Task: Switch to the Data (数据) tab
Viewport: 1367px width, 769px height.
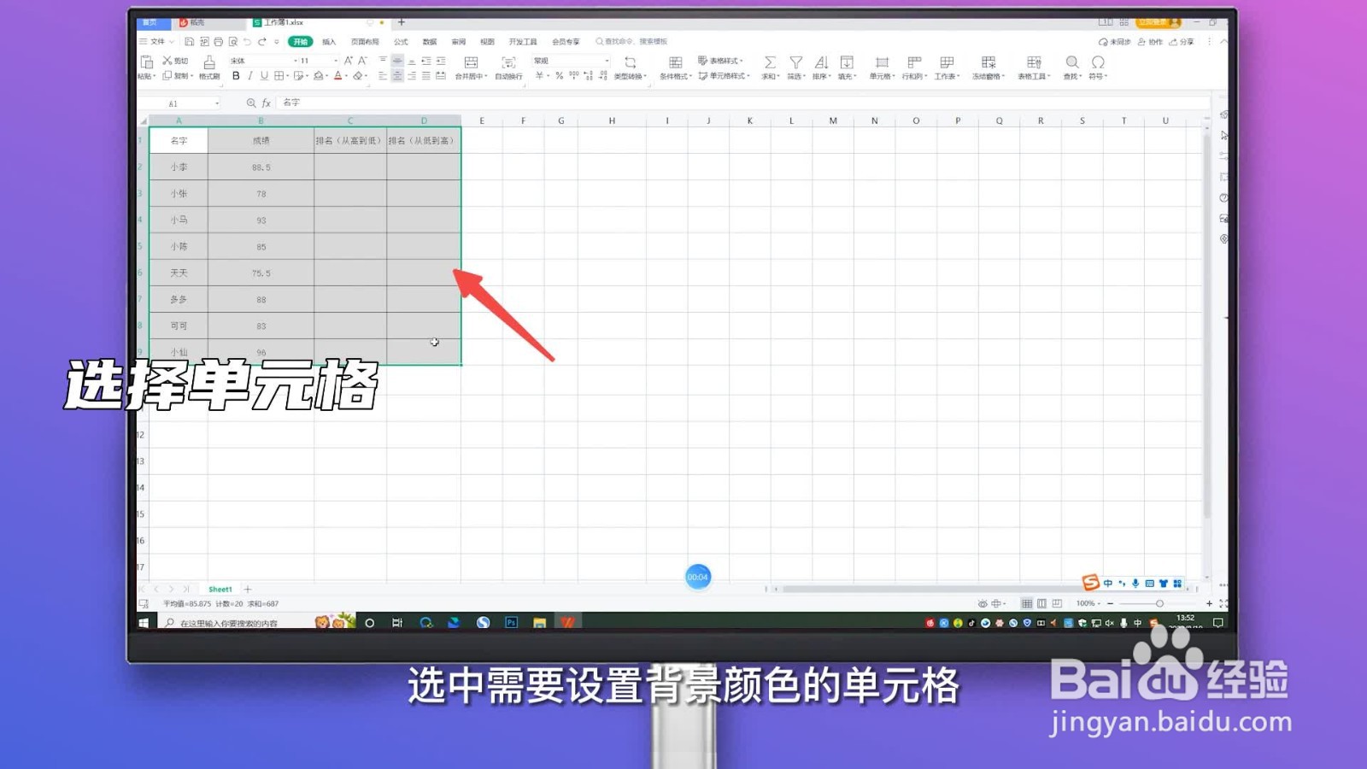Action: pos(430,42)
